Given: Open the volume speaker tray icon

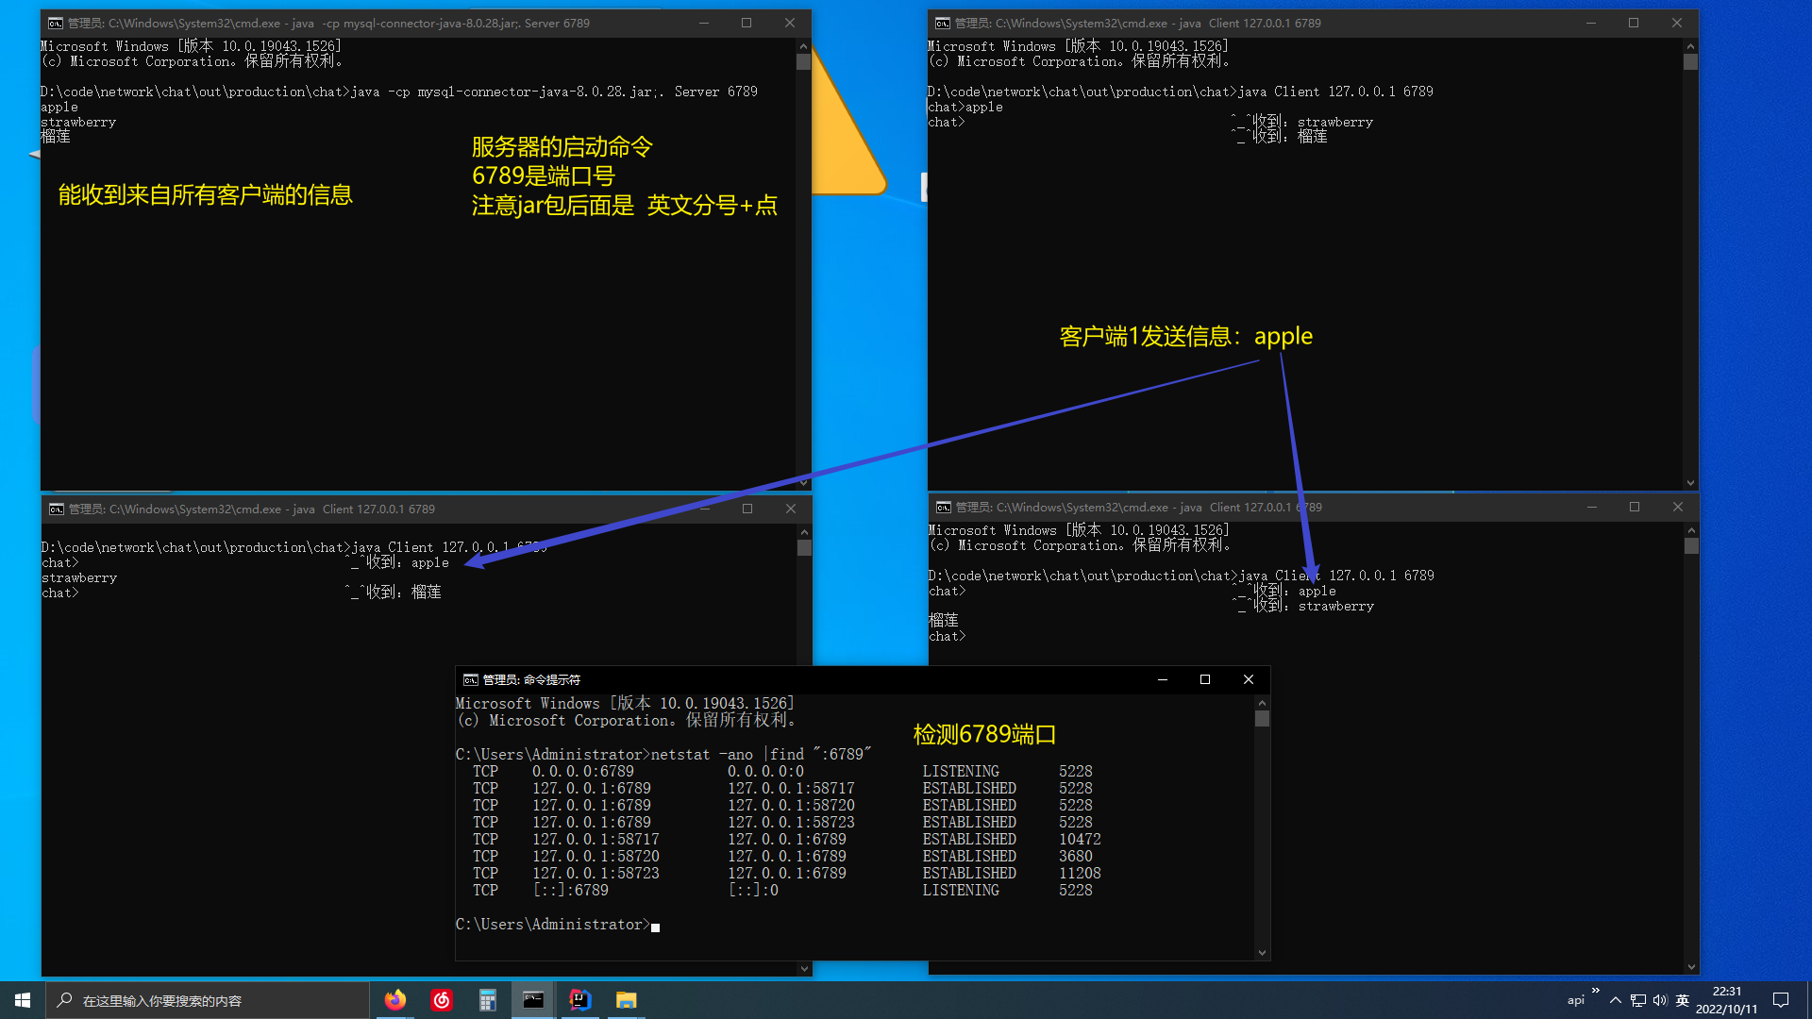Looking at the screenshot, I should pyautogui.click(x=1660, y=1000).
